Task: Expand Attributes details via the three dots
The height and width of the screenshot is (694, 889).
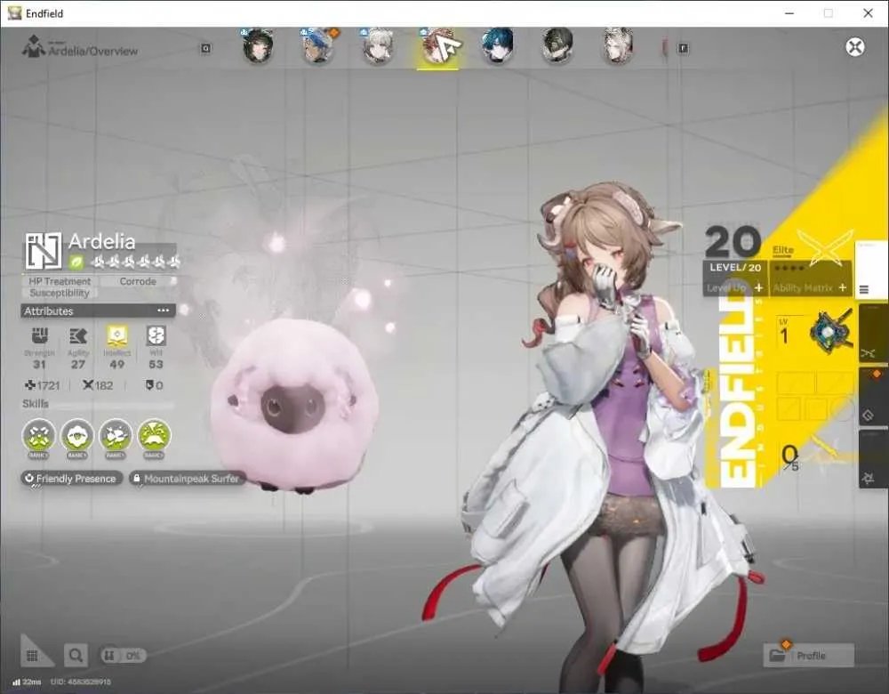Action: pyautogui.click(x=164, y=311)
